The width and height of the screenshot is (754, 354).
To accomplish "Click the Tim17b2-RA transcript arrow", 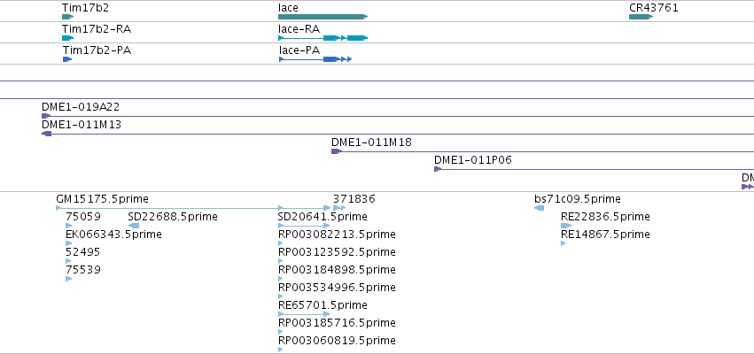I will [68, 38].
